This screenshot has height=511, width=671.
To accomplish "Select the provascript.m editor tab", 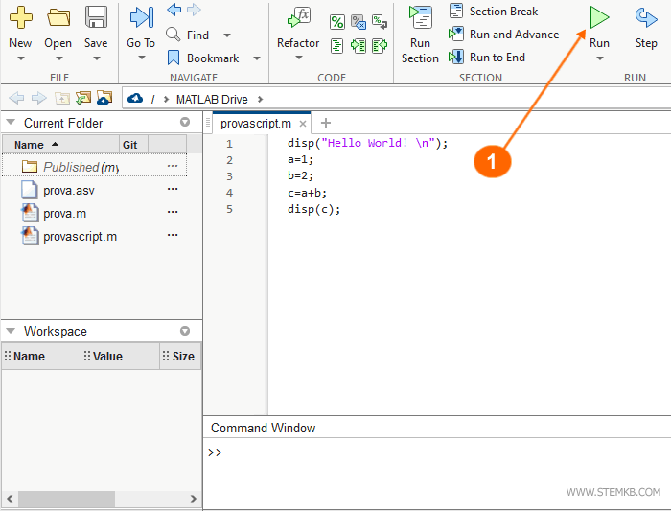I will coord(256,123).
